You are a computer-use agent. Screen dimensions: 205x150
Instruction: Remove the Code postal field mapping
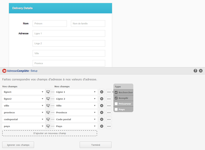point(102,119)
